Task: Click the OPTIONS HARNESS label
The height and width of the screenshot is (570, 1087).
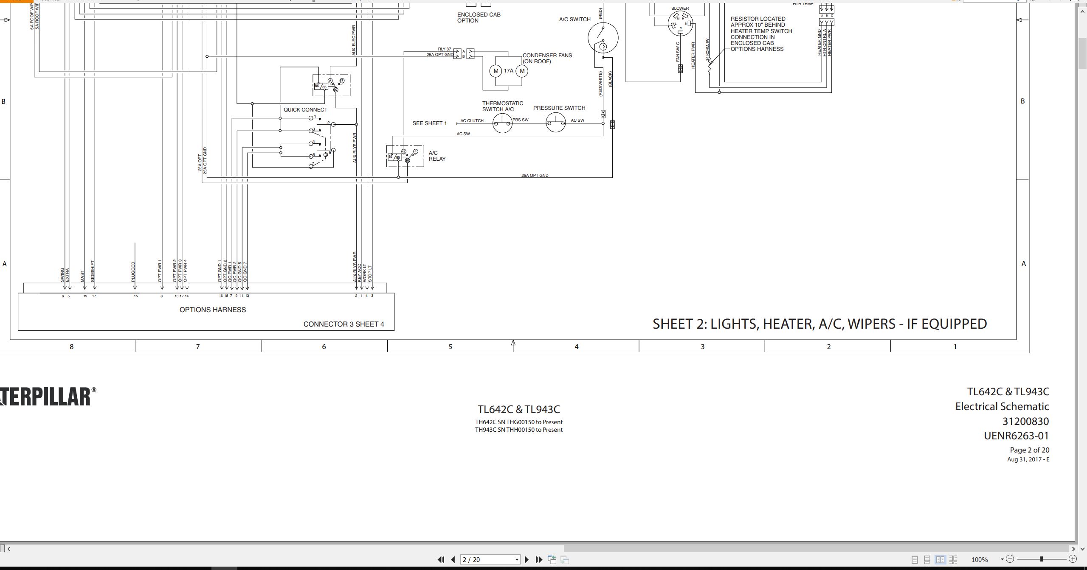Action: pos(213,310)
